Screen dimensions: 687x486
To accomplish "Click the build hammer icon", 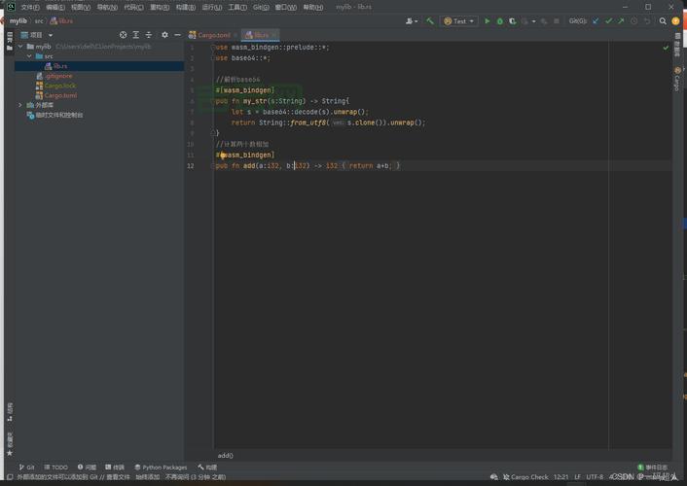I will [430, 20].
